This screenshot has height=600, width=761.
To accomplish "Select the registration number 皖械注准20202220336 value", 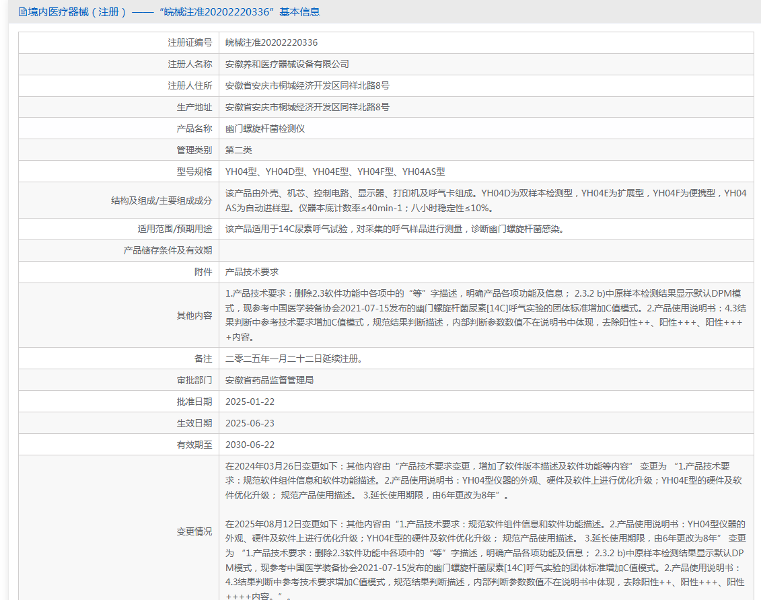I will [271, 42].
